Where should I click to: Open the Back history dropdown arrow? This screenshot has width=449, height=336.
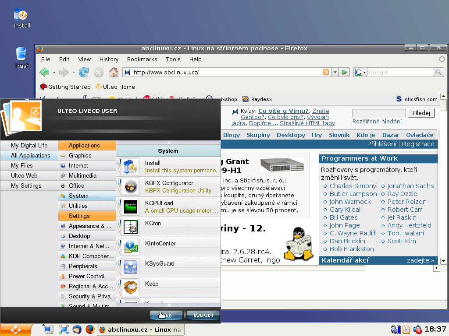tap(54, 73)
